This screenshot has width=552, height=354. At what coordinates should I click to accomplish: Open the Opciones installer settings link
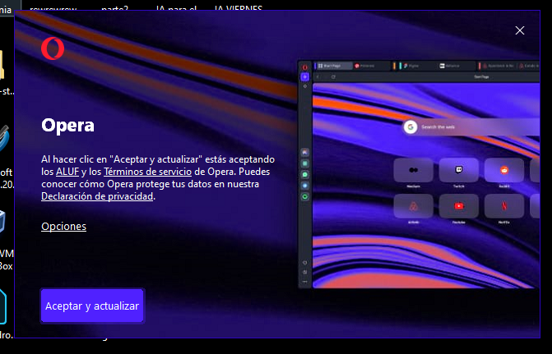pyautogui.click(x=63, y=227)
